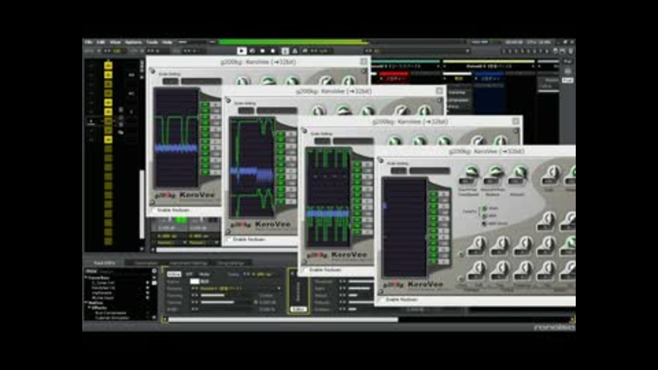
Task: Toggle top green scale note button in front KeroVee
Action: pos(433,194)
